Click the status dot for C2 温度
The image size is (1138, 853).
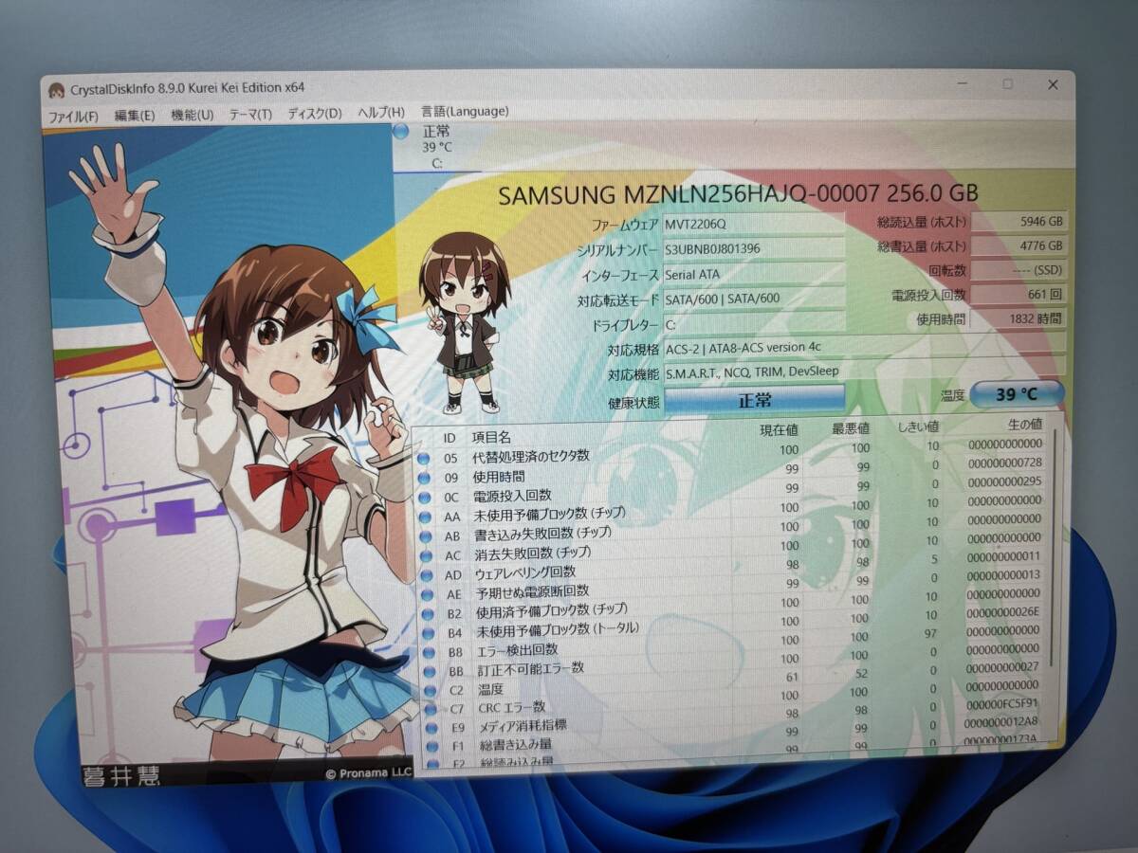430,691
